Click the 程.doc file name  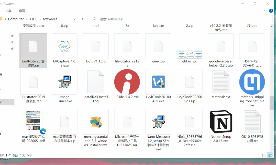click(x=252, y=26)
